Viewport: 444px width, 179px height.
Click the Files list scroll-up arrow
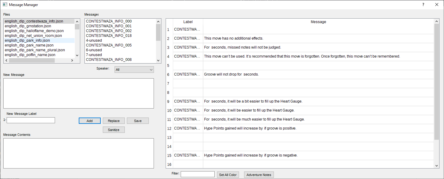(x=77, y=21)
